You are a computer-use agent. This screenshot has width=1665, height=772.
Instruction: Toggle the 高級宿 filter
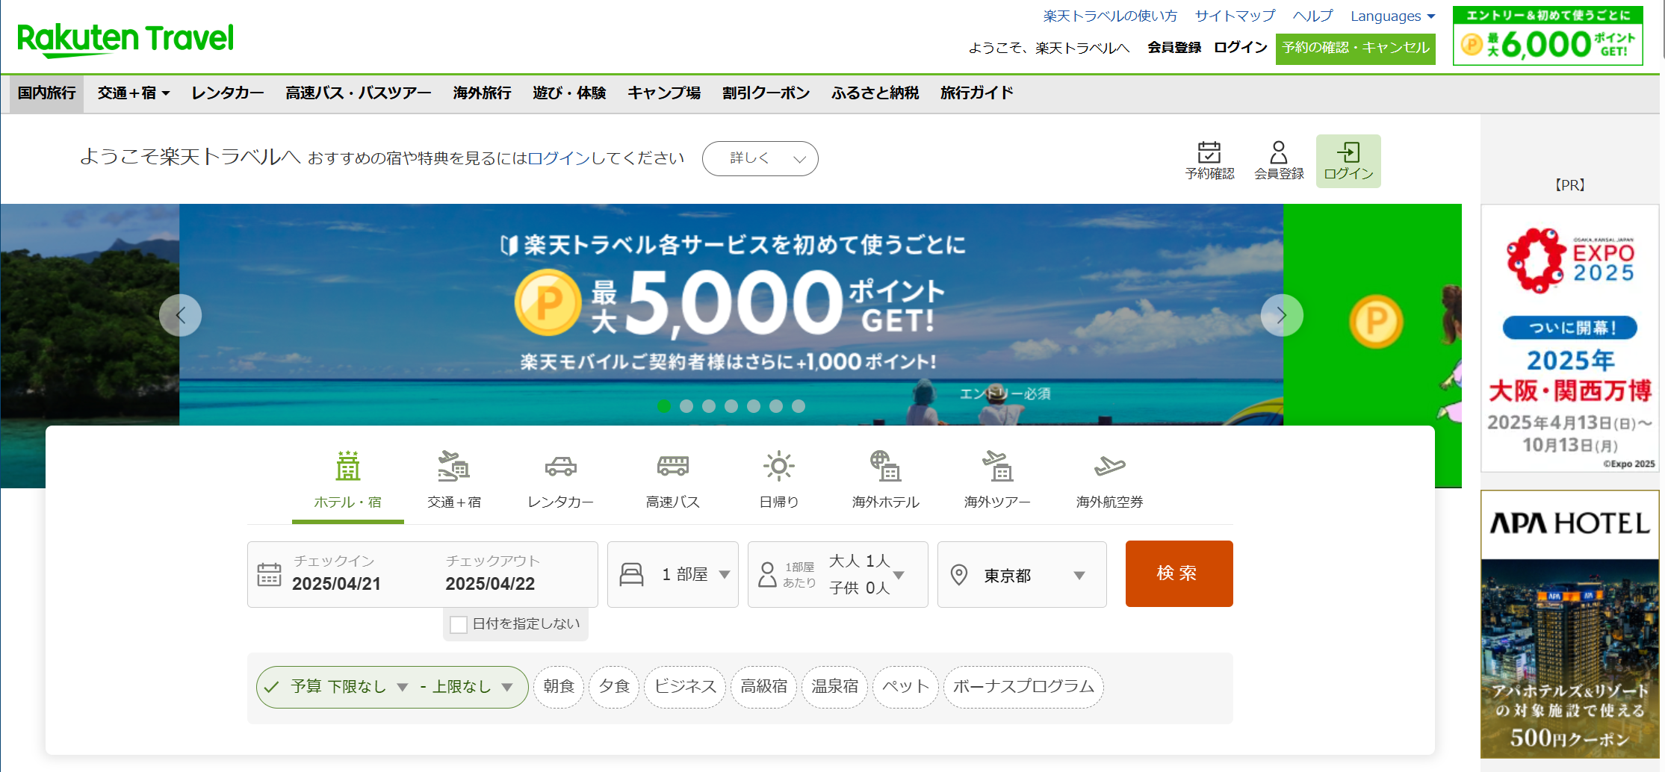[x=763, y=687]
